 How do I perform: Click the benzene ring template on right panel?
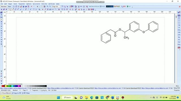tap(179, 18)
